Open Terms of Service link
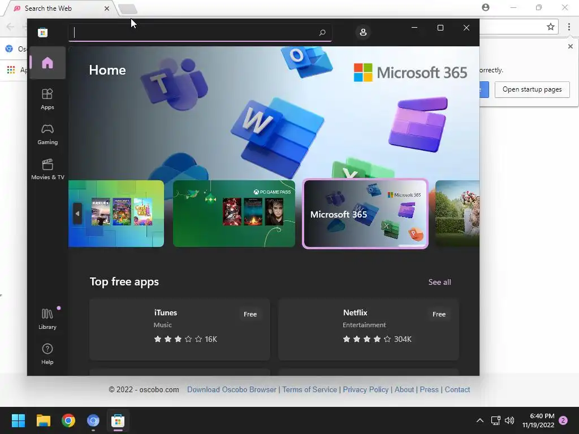This screenshot has height=434, width=579. point(309,389)
